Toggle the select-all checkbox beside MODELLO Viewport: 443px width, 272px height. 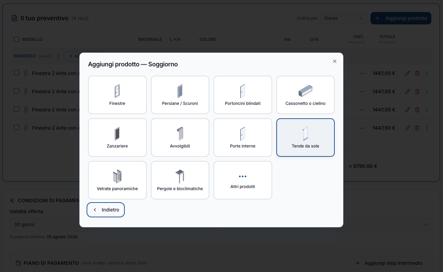click(x=16, y=39)
